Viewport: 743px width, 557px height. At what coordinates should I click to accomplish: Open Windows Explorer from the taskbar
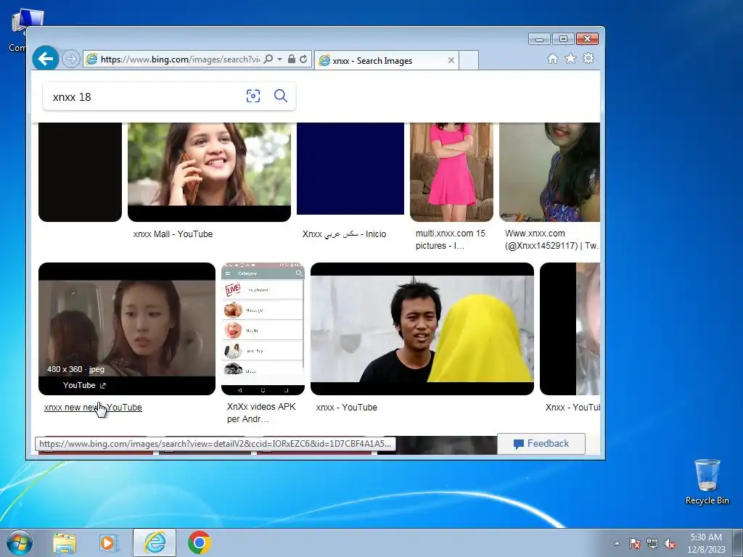click(65, 542)
